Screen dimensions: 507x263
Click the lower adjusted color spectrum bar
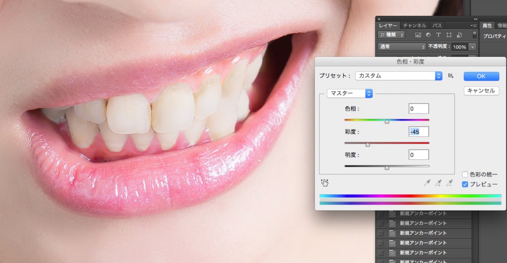pyautogui.click(x=410, y=203)
